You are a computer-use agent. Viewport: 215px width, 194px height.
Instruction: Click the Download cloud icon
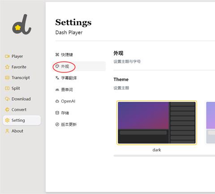pos(7,99)
